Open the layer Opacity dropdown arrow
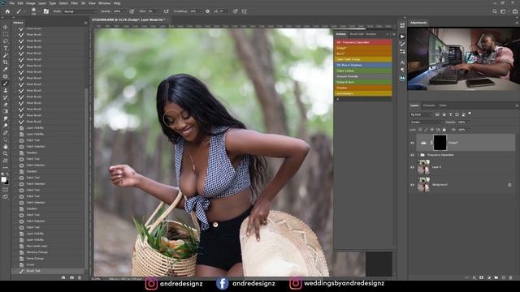520x292 pixels. (467, 122)
